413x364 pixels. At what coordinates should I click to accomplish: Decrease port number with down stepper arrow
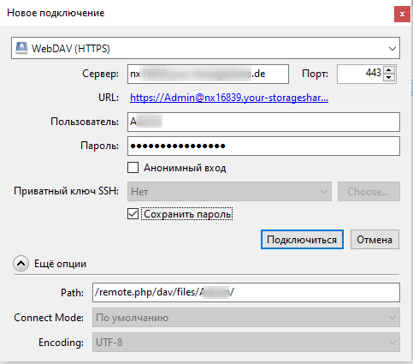tap(389, 78)
